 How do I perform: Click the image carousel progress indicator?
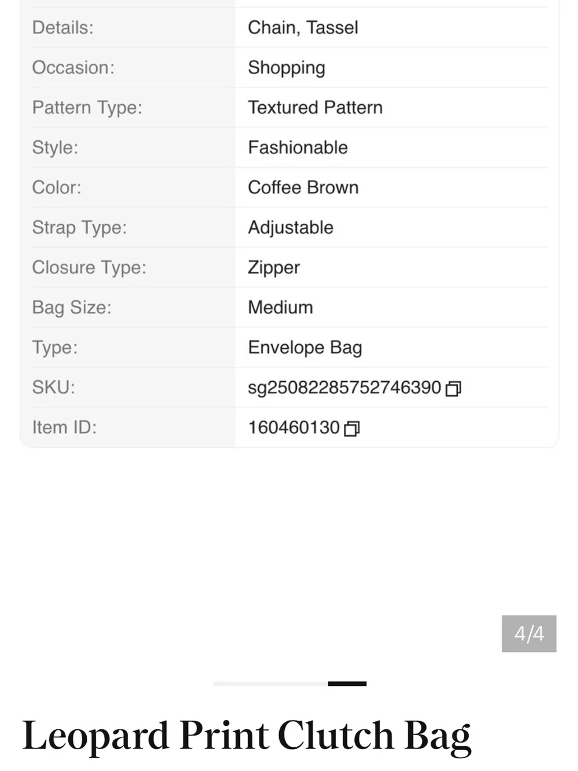[290, 684]
